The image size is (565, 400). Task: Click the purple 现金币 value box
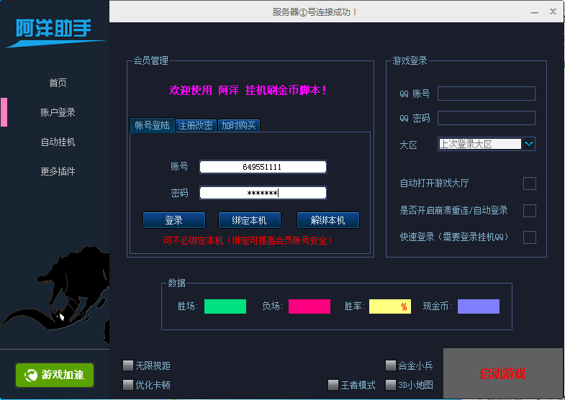(x=479, y=306)
